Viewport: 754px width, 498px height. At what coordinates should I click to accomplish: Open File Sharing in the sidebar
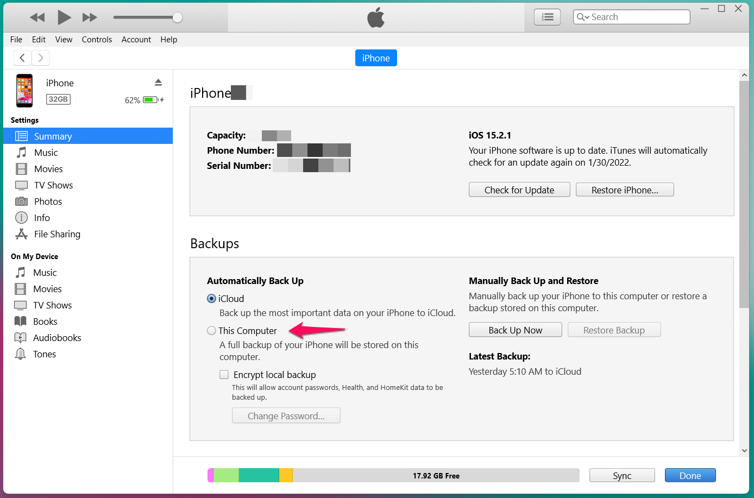57,234
